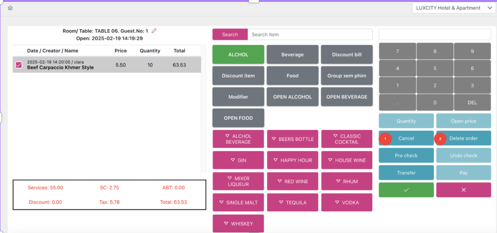Uncheck the Beef Carpaccio Khmer Style checkbox
497x233 pixels.
19,65
